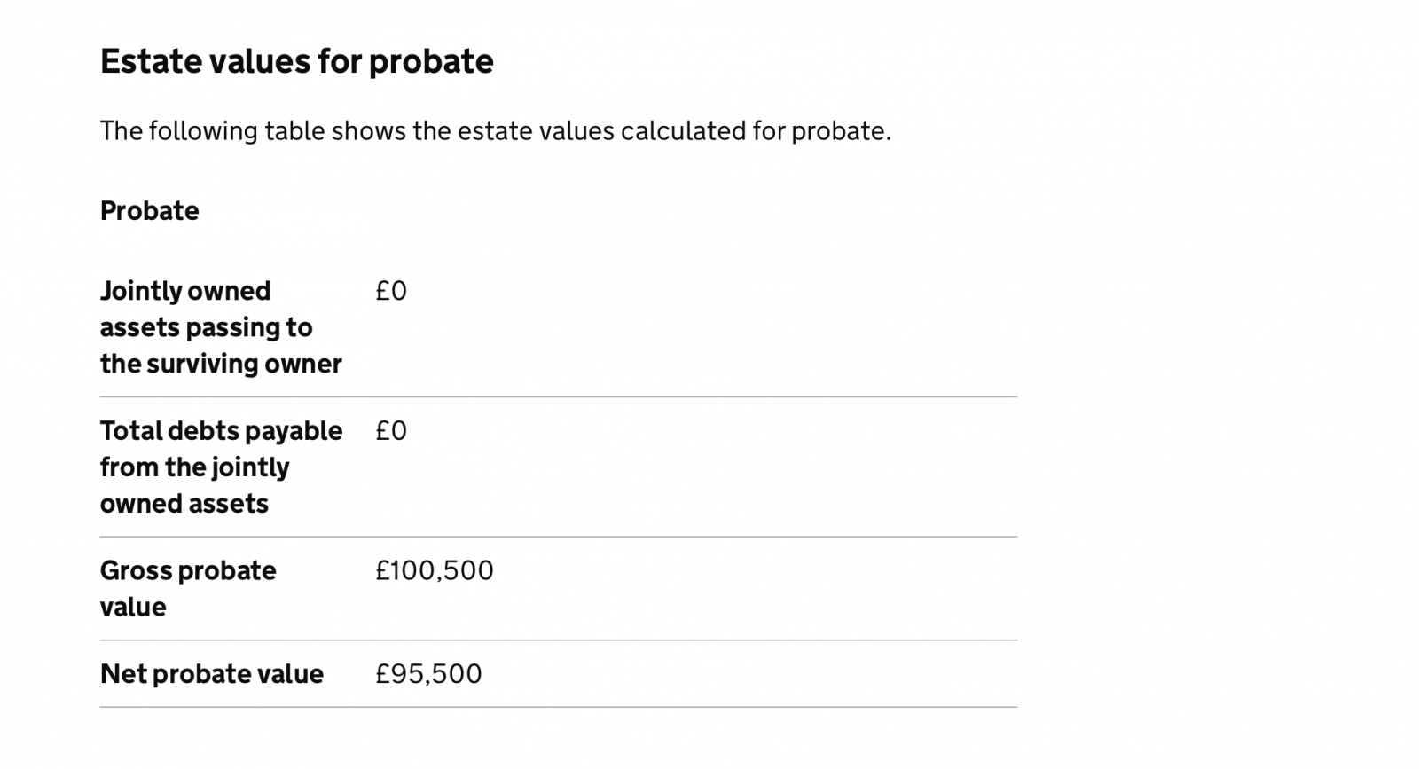Click the divider line below the gross probate row
Image resolution: width=1419 pixels, height=769 pixels.
click(559, 640)
